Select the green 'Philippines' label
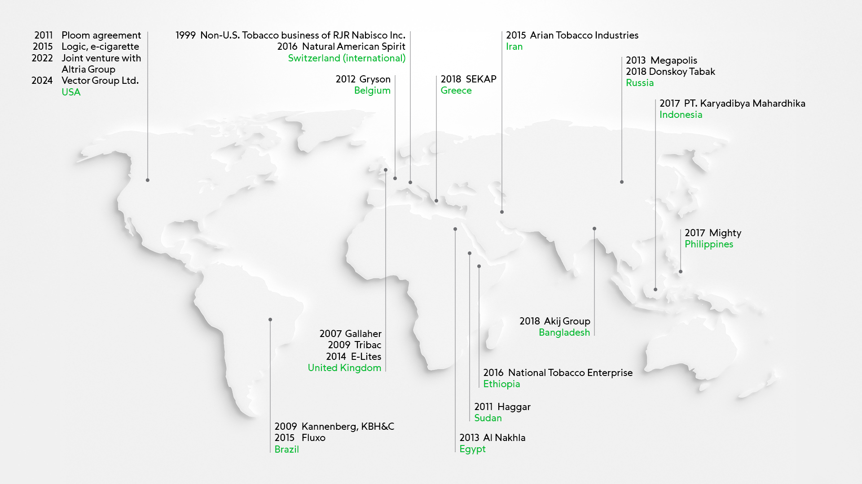Image resolution: width=862 pixels, height=484 pixels. 709,244
